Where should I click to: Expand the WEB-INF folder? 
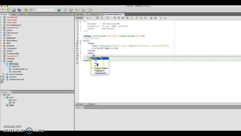click(7, 66)
